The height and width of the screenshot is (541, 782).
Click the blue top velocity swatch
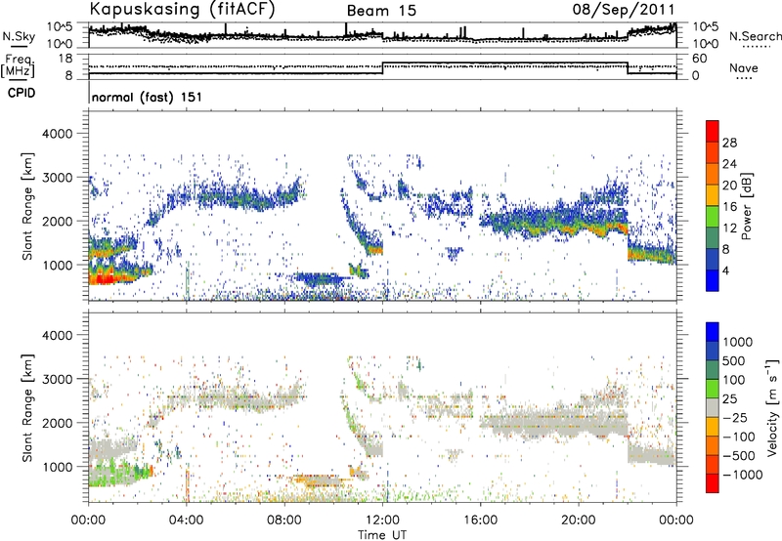pyautogui.click(x=713, y=332)
